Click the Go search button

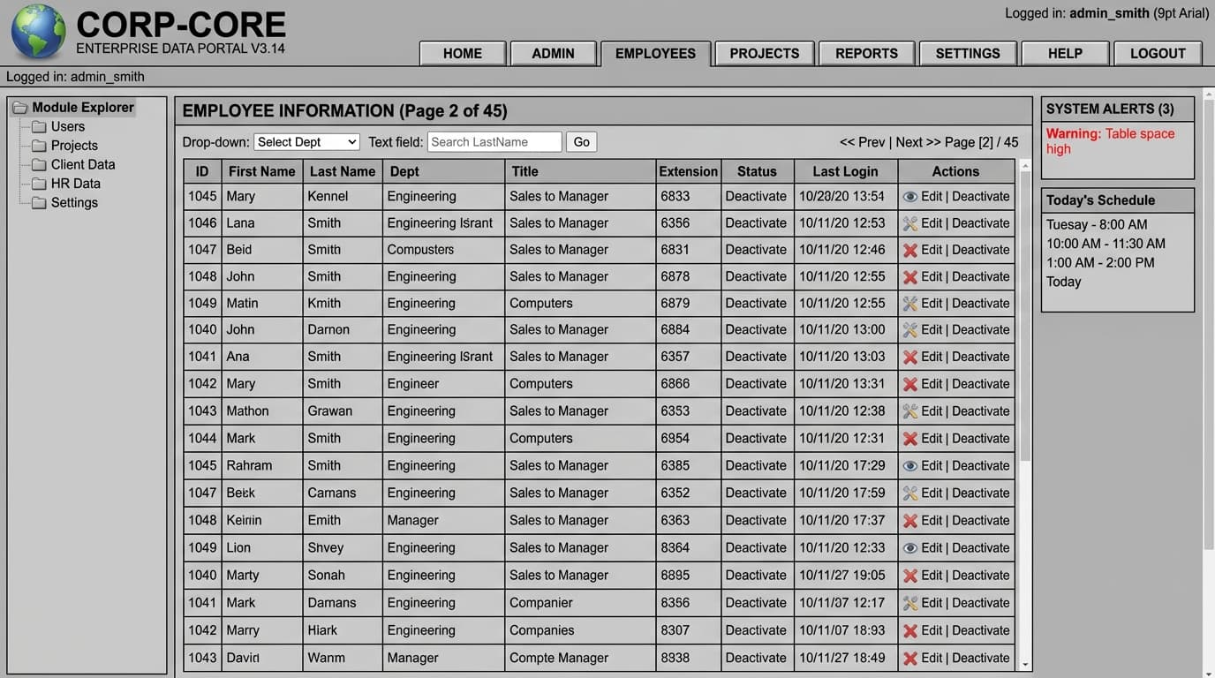coord(581,142)
